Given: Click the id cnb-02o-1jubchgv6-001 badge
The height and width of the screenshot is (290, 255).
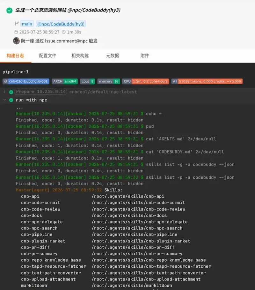Looking at the screenshot, I should pos(26,81).
